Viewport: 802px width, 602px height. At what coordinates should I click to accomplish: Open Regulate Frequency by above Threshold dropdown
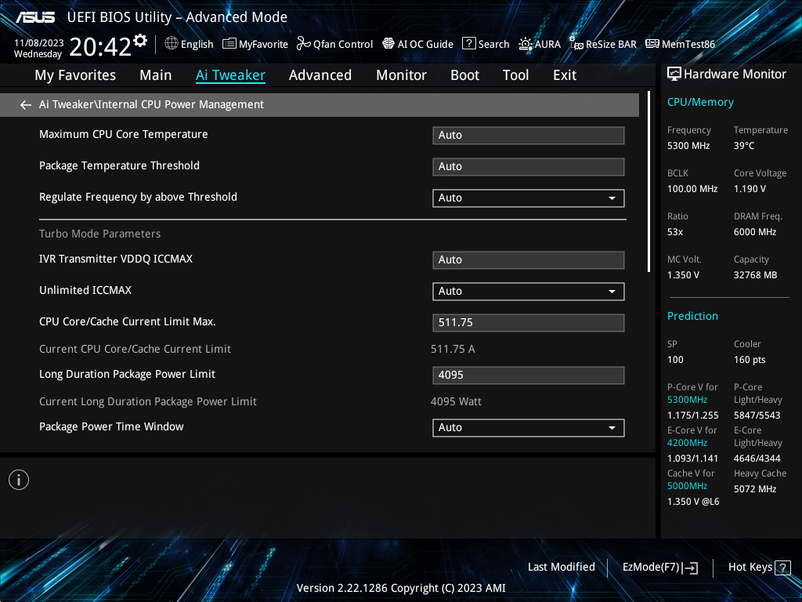(x=529, y=198)
